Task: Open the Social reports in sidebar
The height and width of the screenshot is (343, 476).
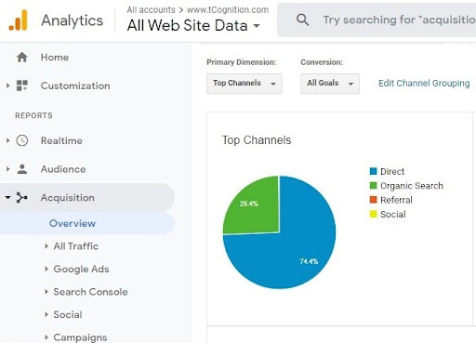Action: [x=68, y=314]
